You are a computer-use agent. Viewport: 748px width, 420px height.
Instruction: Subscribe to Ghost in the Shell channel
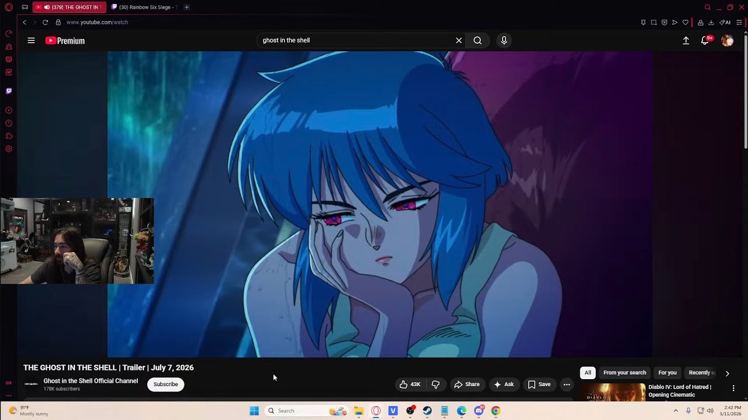(165, 384)
